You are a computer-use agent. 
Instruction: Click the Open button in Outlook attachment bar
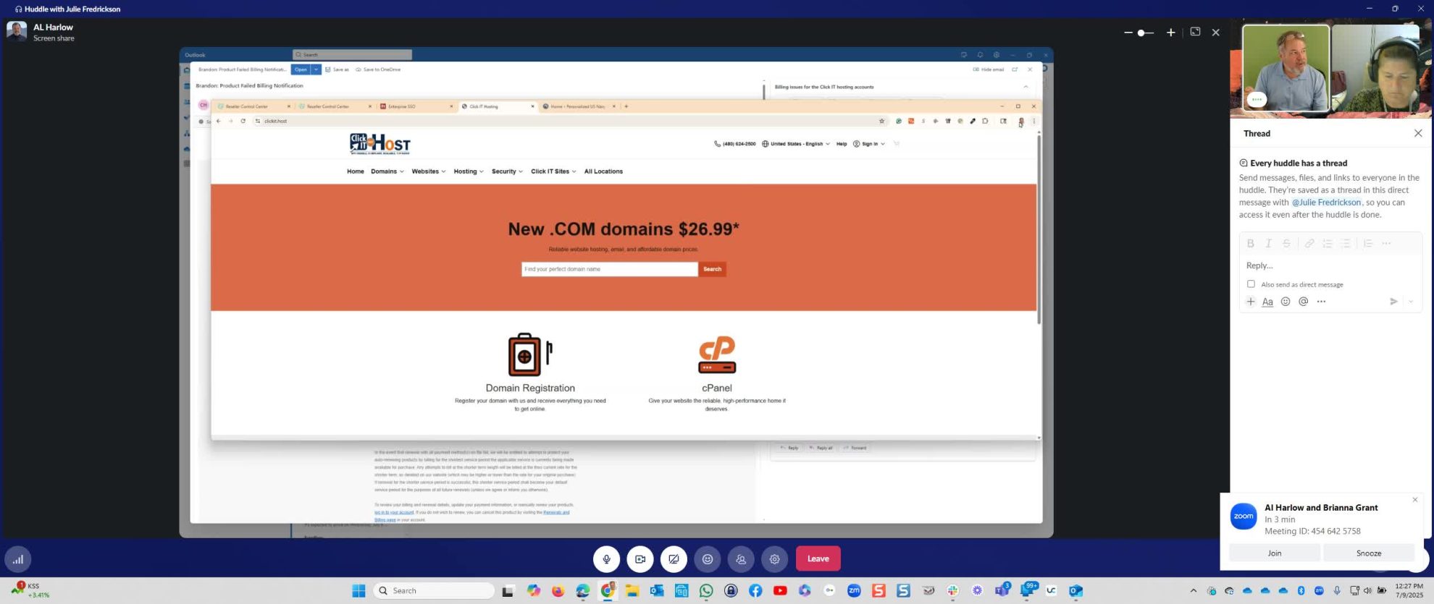pyautogui.click(x=301, y=69)
